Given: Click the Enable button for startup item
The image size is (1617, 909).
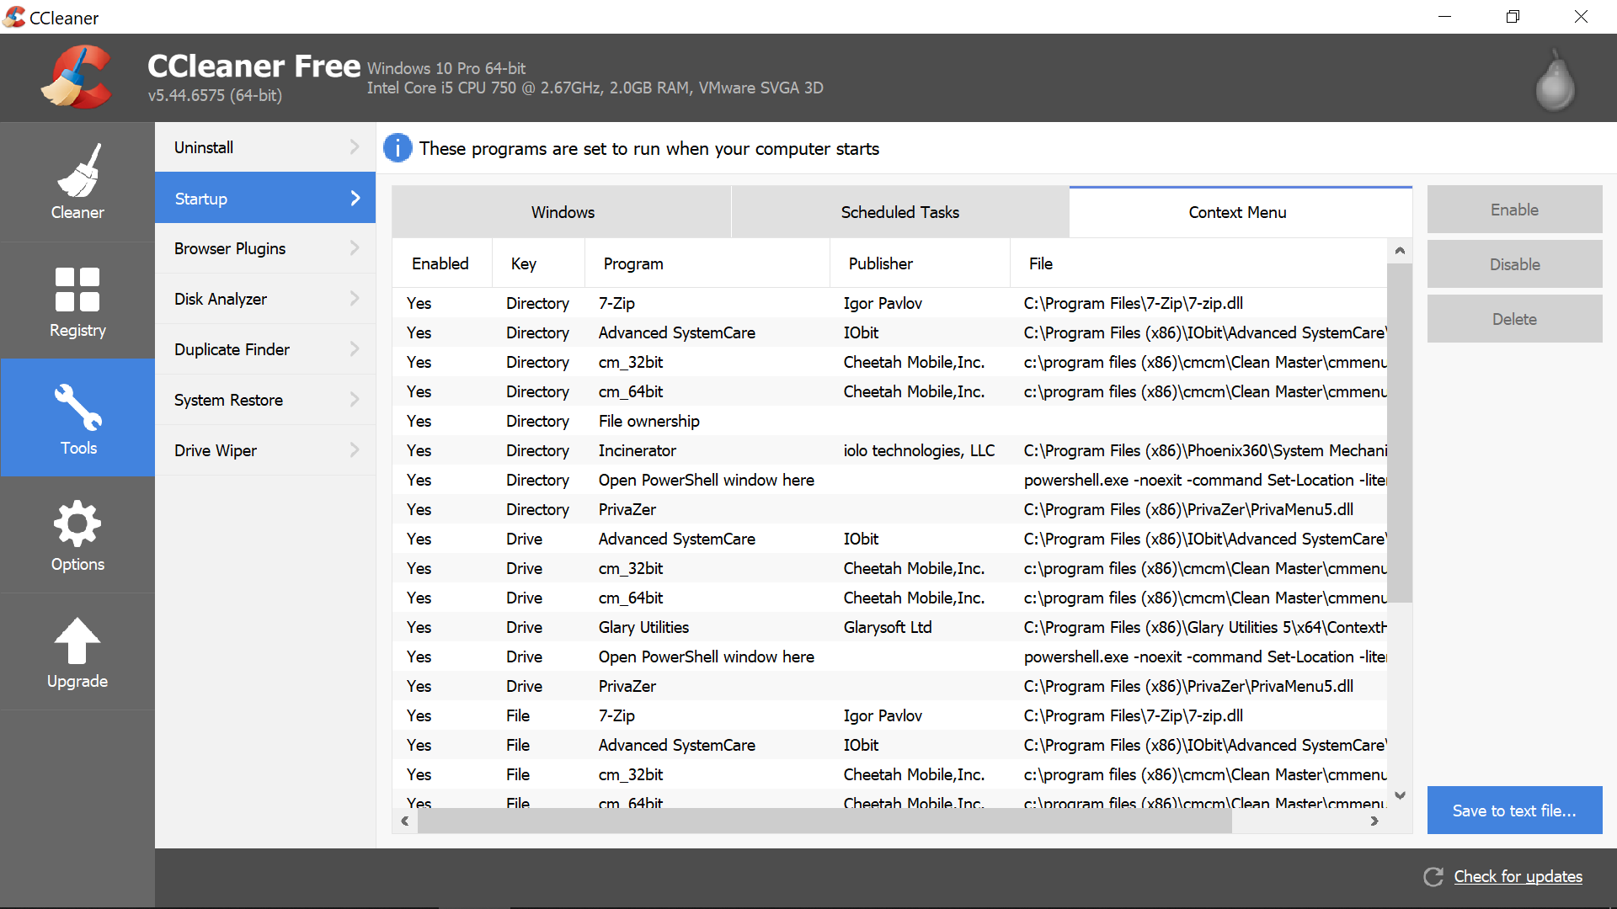Looking at the screenshot, I should (x=1513, y=209).
